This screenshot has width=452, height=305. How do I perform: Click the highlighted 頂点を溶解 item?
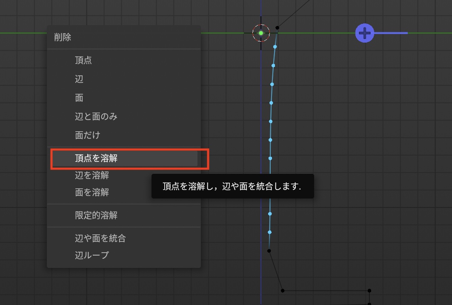tap(96, 158)
